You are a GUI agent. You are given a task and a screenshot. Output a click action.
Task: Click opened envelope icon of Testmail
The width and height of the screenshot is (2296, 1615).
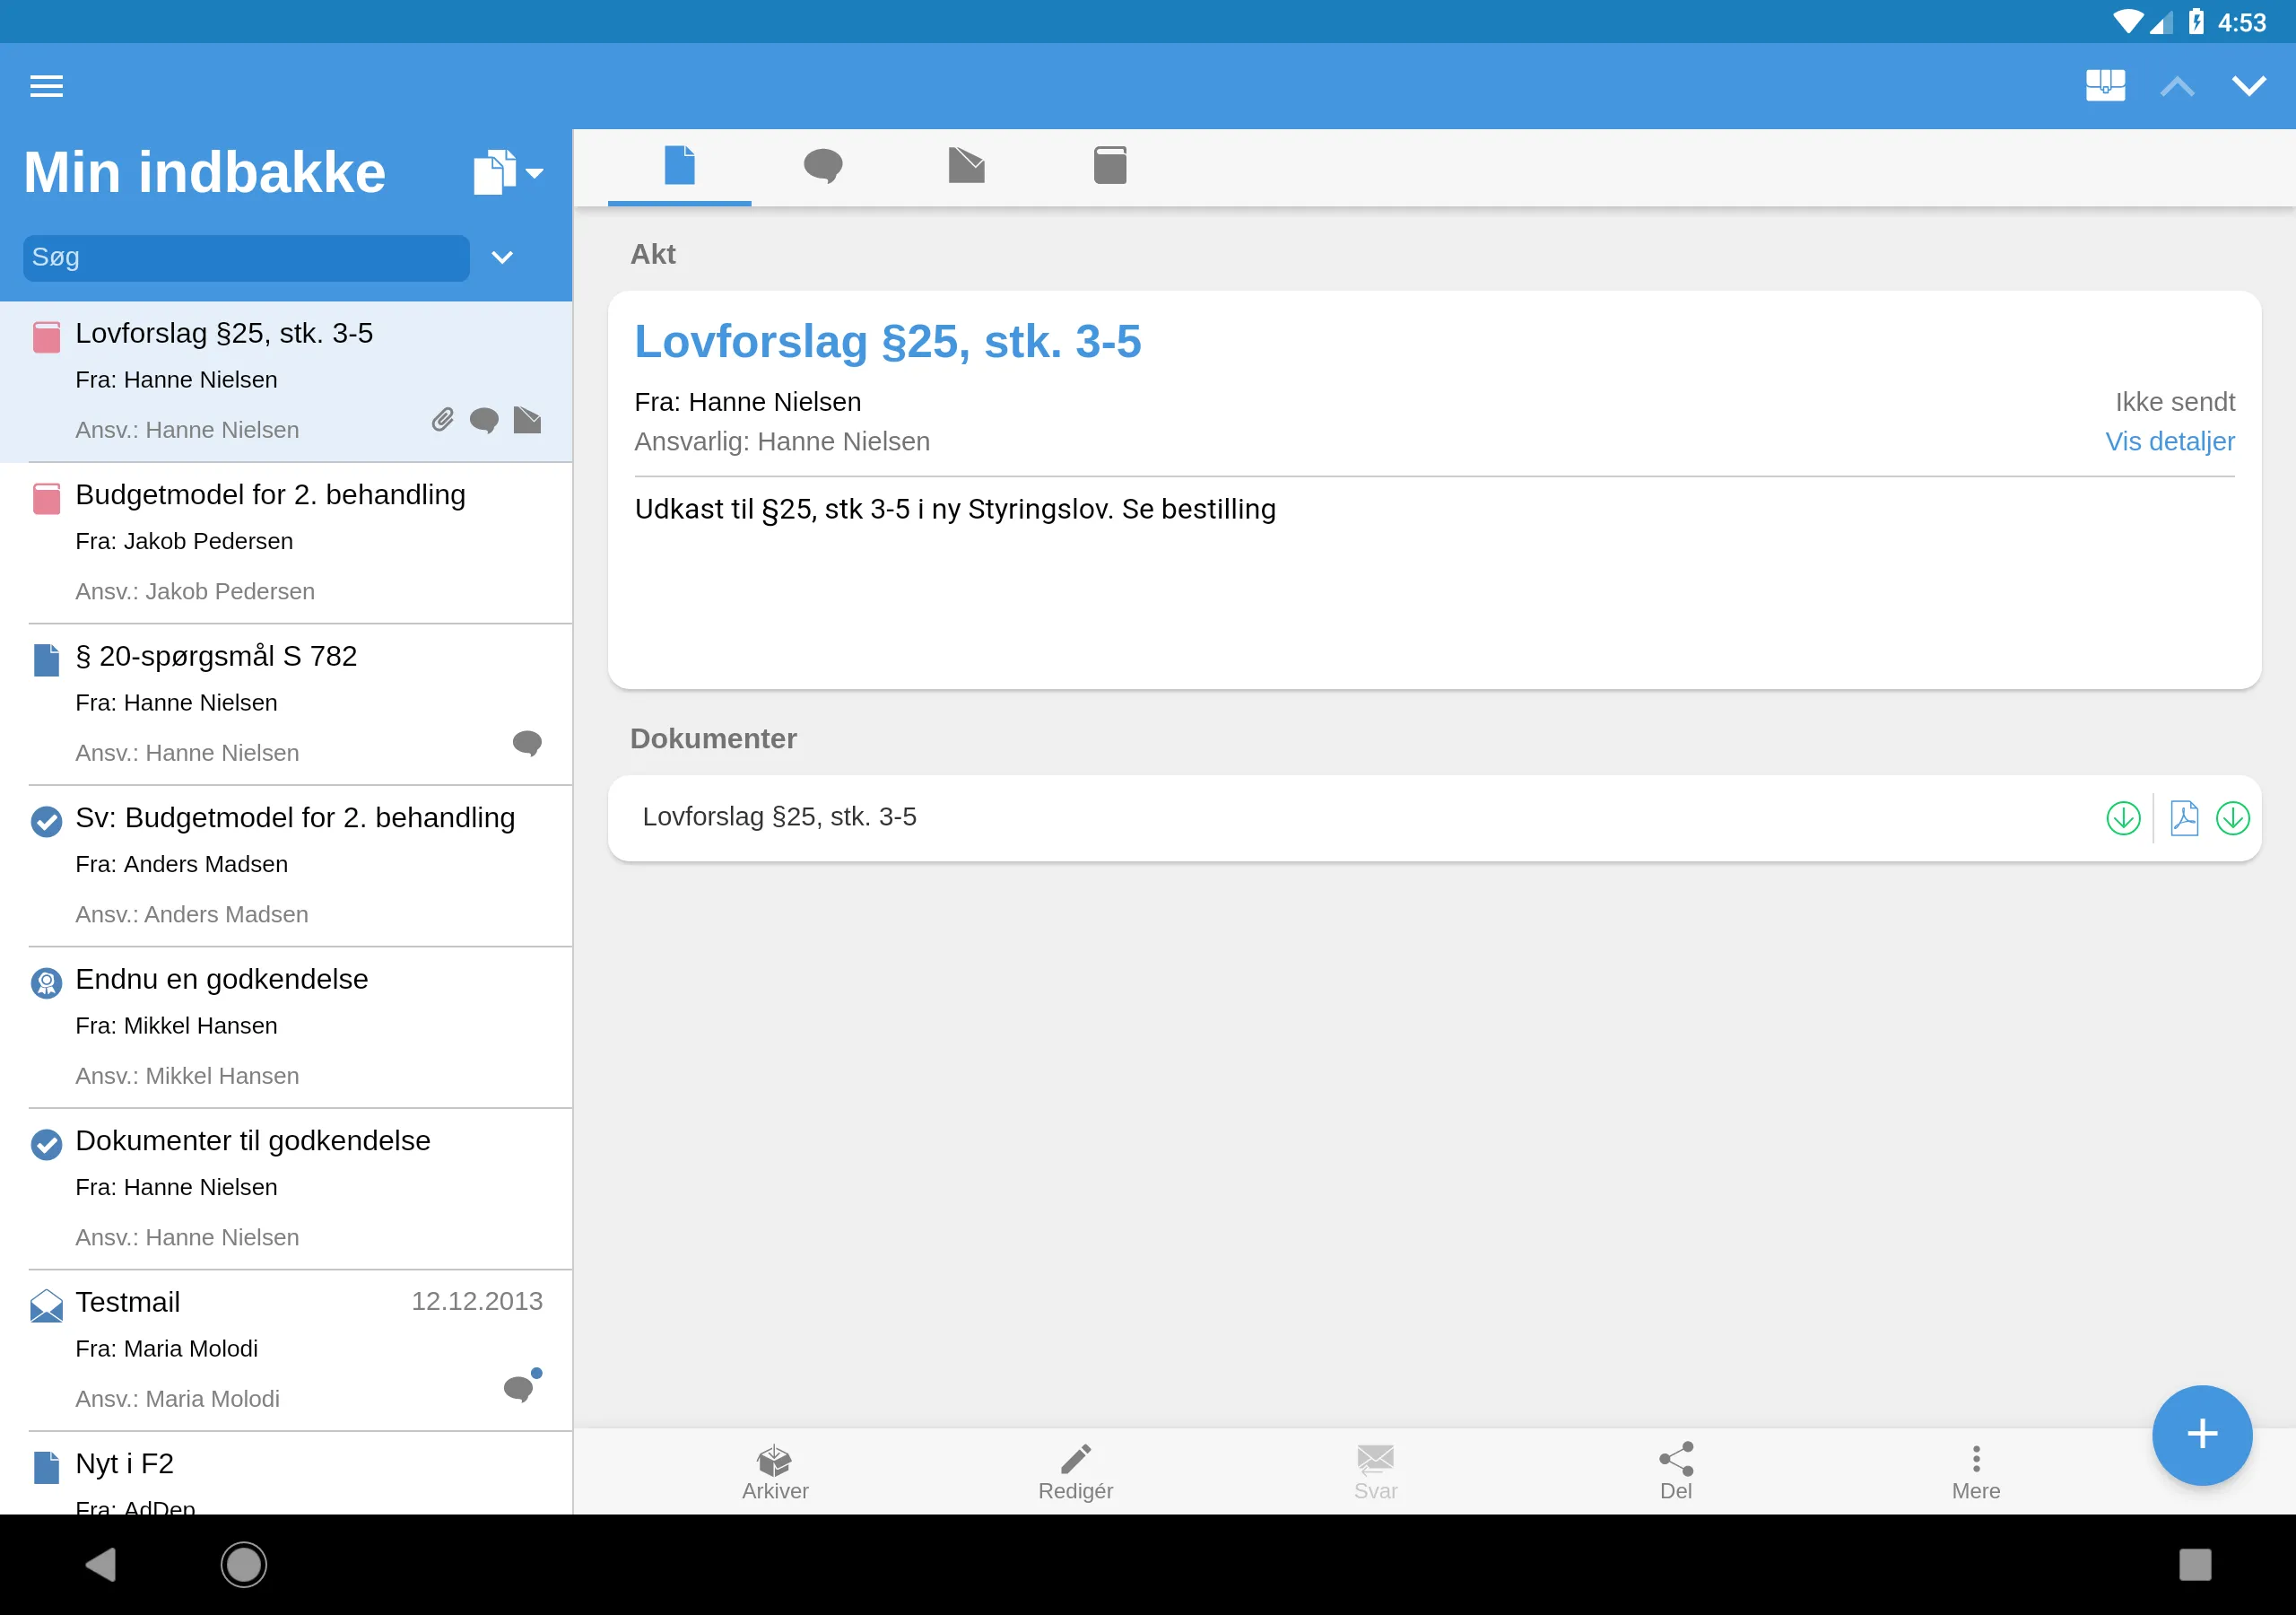pos(46,1305)
